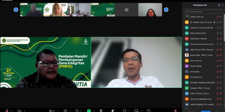This screenshot has height=112, width=225.
Task: Click photo avatar of Ayyub Sadik
Action: click(x=187, y=55)
